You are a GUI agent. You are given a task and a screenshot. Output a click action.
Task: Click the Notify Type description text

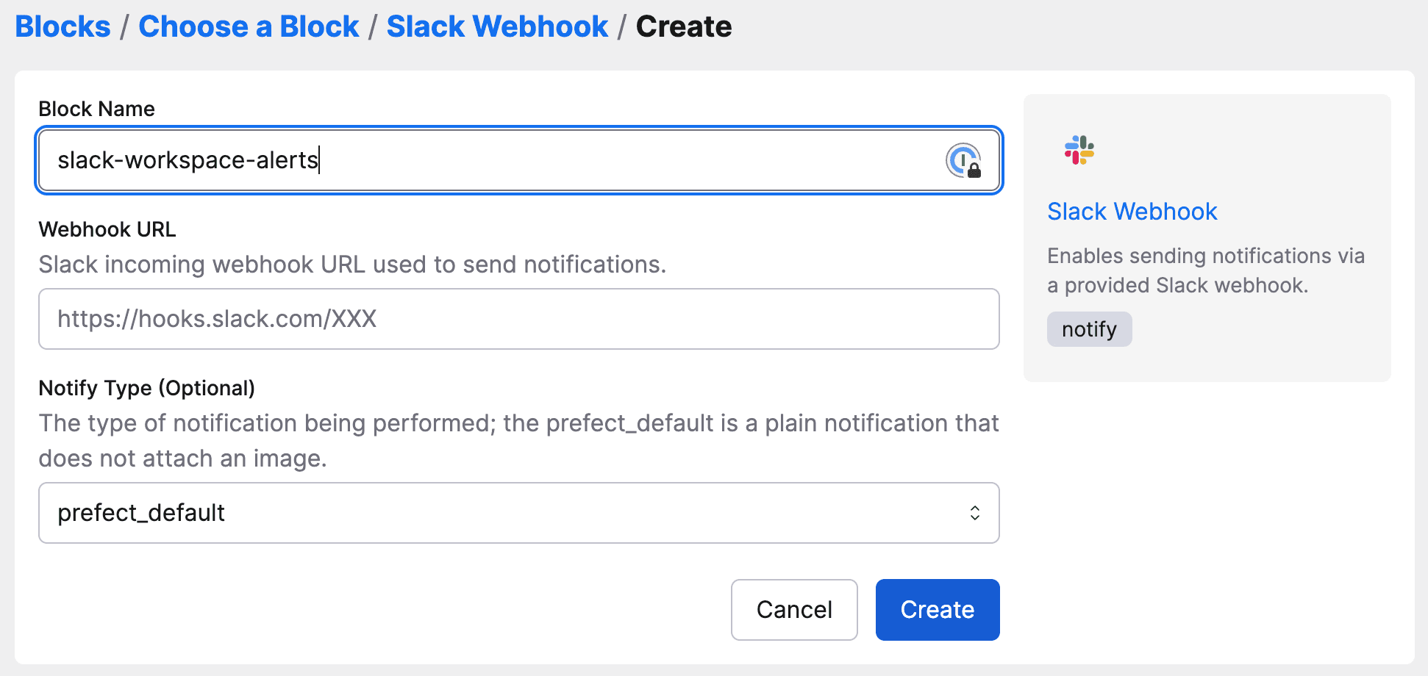(x=518, y=441)
